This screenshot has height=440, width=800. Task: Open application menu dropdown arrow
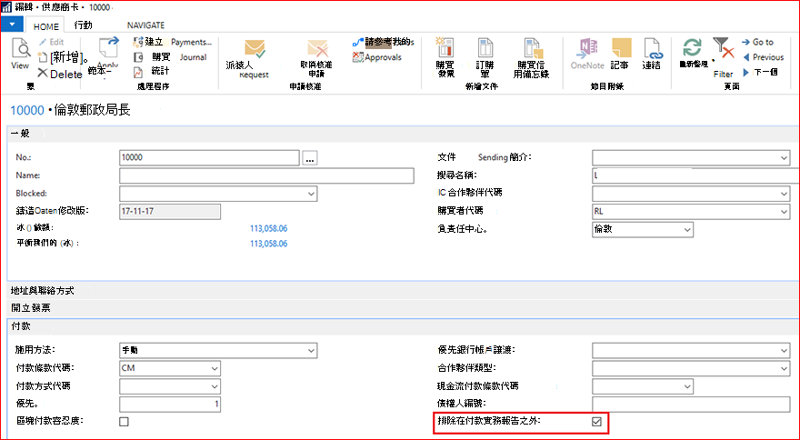12,24
